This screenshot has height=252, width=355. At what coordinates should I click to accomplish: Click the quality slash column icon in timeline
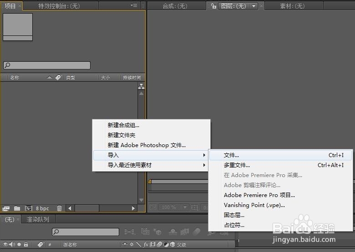[139, 244]
